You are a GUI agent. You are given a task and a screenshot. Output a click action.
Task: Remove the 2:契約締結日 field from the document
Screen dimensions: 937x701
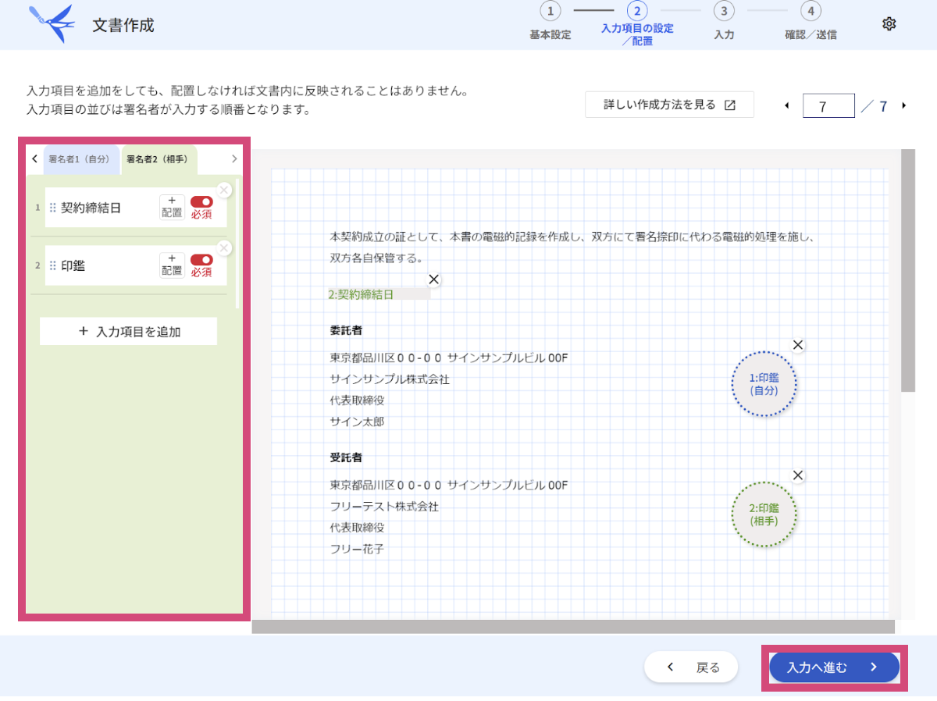[434, 279]
